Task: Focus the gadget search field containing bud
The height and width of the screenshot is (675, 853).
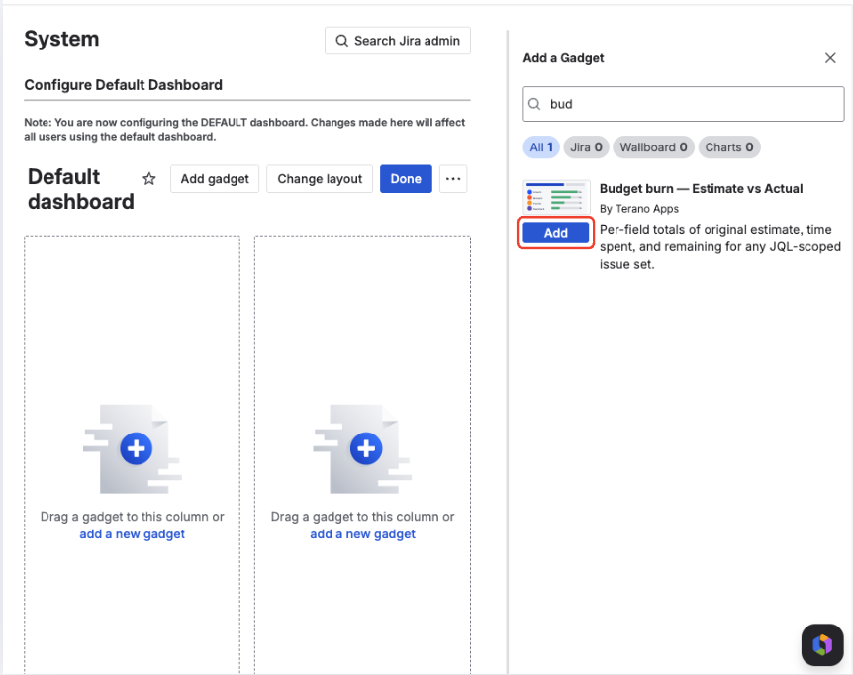Action: 684,104
